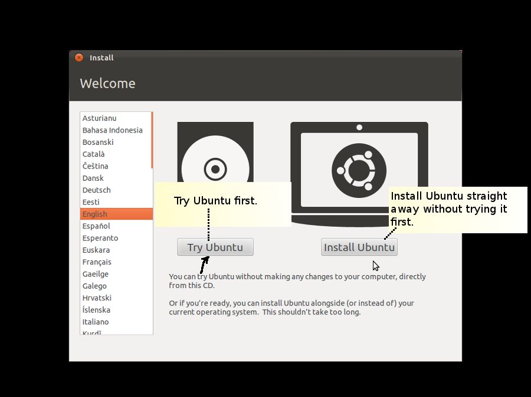The height and width of the screenshot is (397, 531).
Task: Select Eesti language entry
Action: coord(116,202)
